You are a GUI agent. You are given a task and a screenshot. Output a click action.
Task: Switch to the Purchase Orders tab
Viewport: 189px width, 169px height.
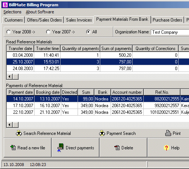click(x=167, y=20)
